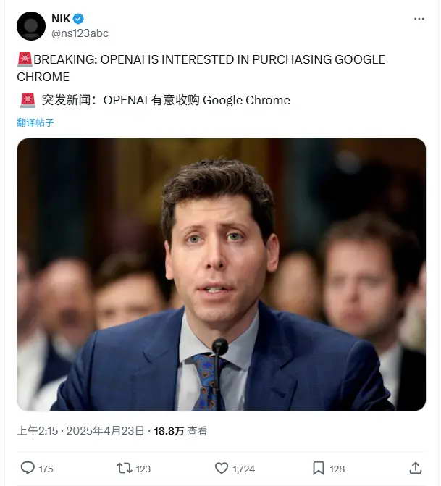Open the 18.8万 查看 views count
The image size is (441, 486).
pyautogui.click(x=180, y=431)
